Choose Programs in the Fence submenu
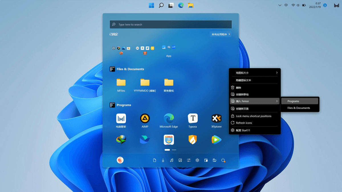The image size is (342, 192). [300, 101]
